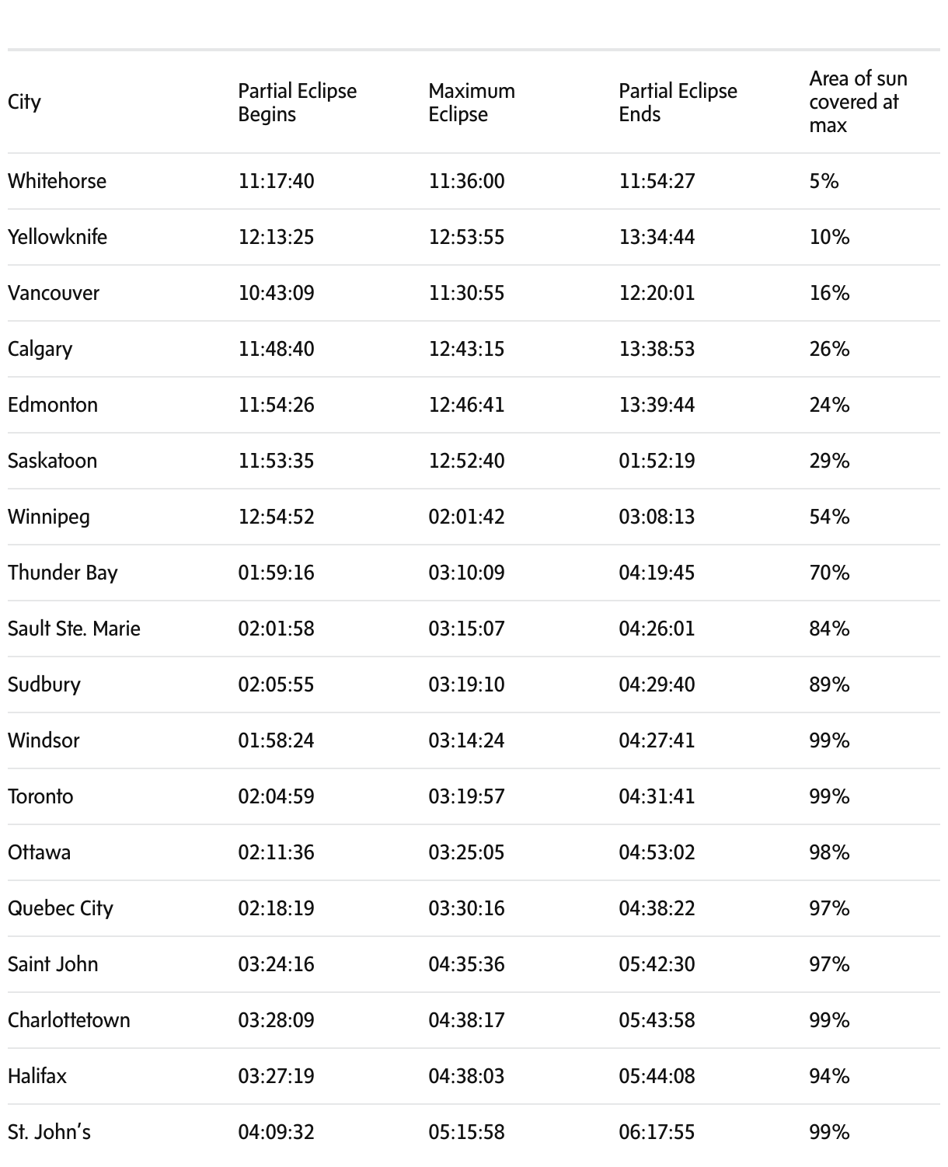This screenshot has height=1167, width=948.
Task: Click Winnipeg's 54% coverage value
Action: click(x=829, y=517)
